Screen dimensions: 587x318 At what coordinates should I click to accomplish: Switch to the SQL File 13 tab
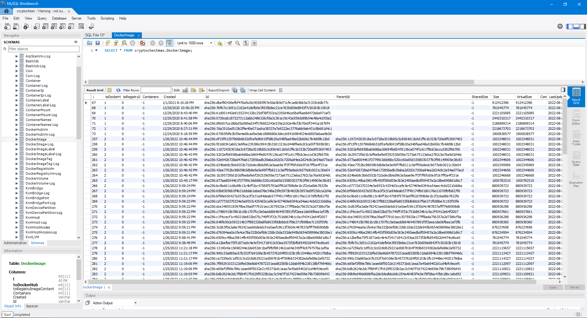[x=95, y=35]
